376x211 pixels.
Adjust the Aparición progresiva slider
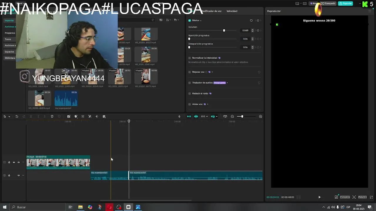click(x=189, y=39)
